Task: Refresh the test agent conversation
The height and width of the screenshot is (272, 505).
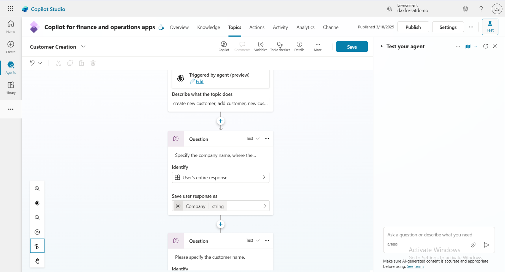Action: point(485,46)
